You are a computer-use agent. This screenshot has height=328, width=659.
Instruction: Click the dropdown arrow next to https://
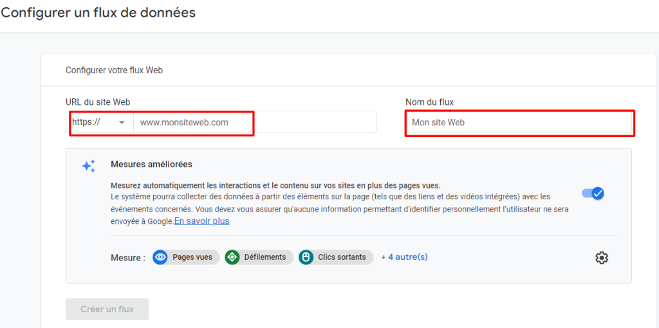tap(122, 122)
